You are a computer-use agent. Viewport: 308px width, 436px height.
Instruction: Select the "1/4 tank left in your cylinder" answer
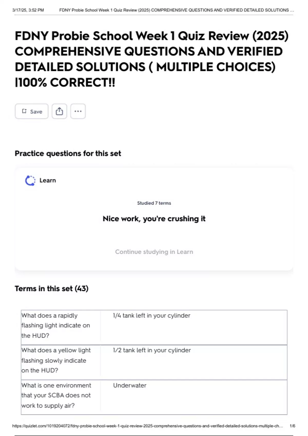pyautogui.click(x=152, y=316)
